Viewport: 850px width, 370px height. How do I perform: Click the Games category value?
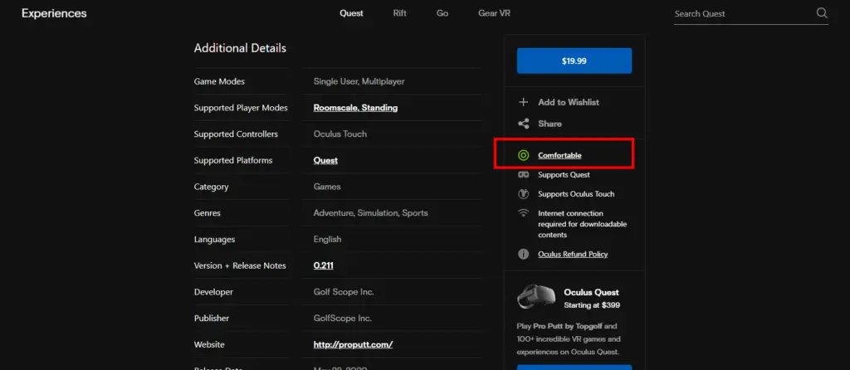tap(327, 187)
